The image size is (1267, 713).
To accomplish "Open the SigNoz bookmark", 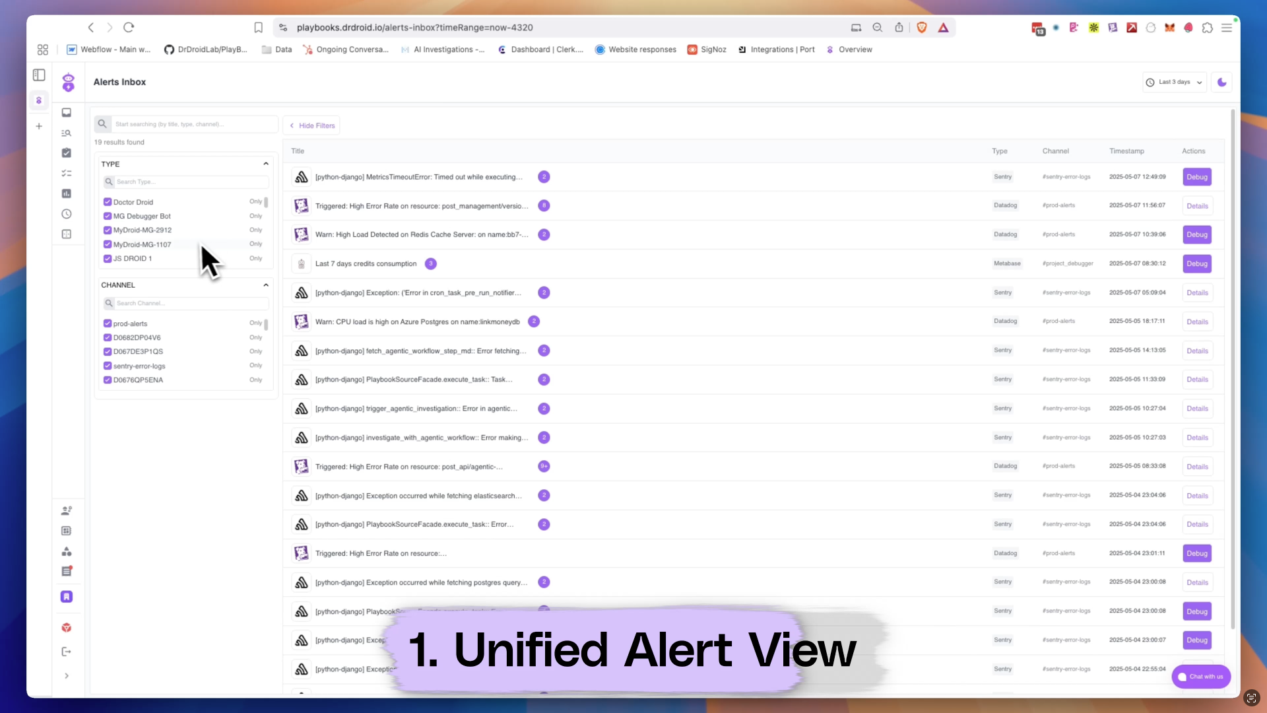I will (707, 50).
